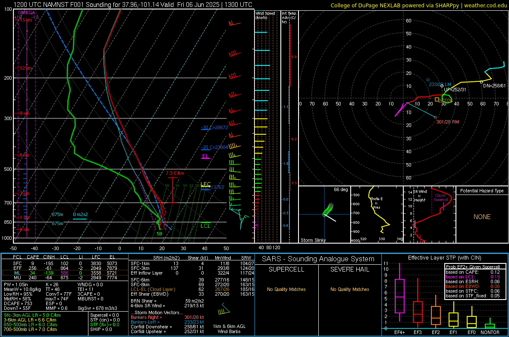Click the 'NONE' hazard type value

(482, 217)
